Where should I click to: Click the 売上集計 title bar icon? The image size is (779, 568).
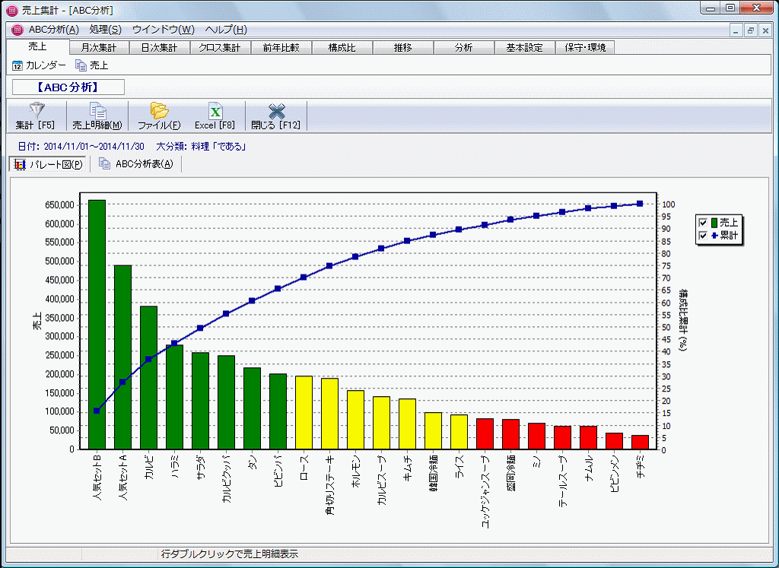(11, 10)
